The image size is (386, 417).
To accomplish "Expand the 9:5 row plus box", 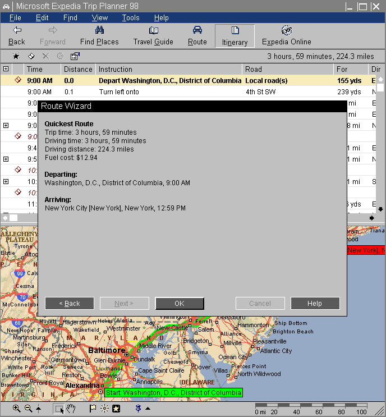I will (6, 159).
